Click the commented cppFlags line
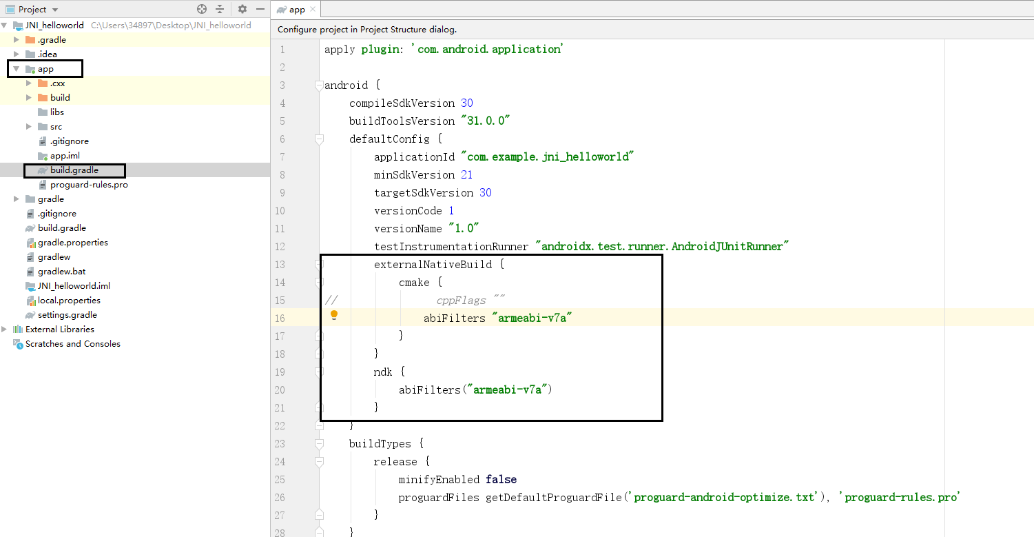The image size is (1034, 537). pyautogui.click(x=471, y=301)
